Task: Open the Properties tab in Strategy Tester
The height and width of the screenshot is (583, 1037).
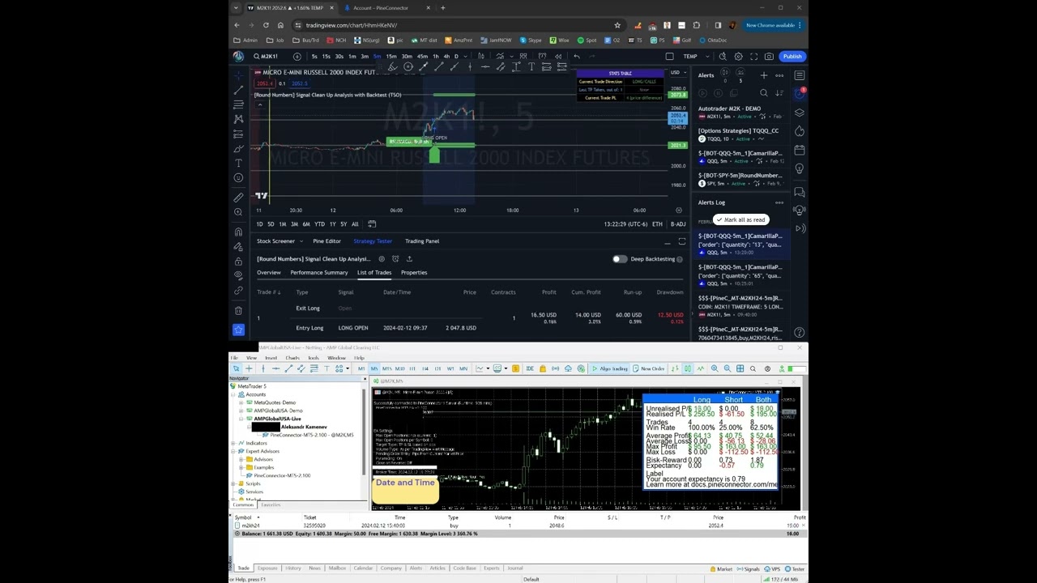Action: 414,273
